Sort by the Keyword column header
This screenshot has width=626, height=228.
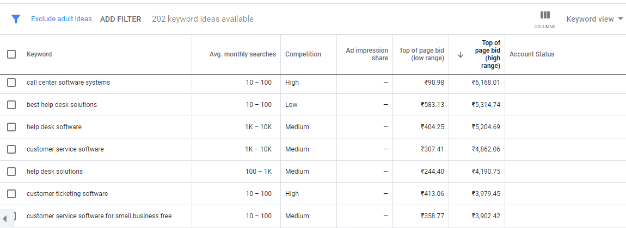tap(39, 54)
